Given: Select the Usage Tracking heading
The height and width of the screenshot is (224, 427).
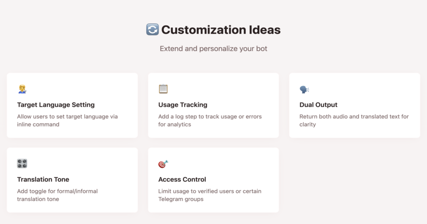Looking at the screenshot, I should [183, 105].
